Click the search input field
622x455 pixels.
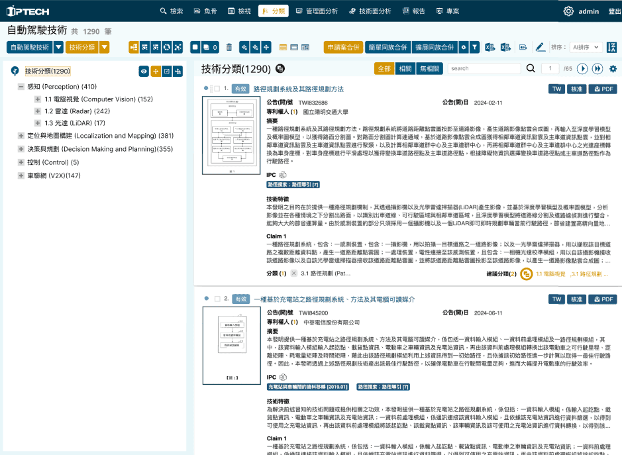(x=484, y=68)
